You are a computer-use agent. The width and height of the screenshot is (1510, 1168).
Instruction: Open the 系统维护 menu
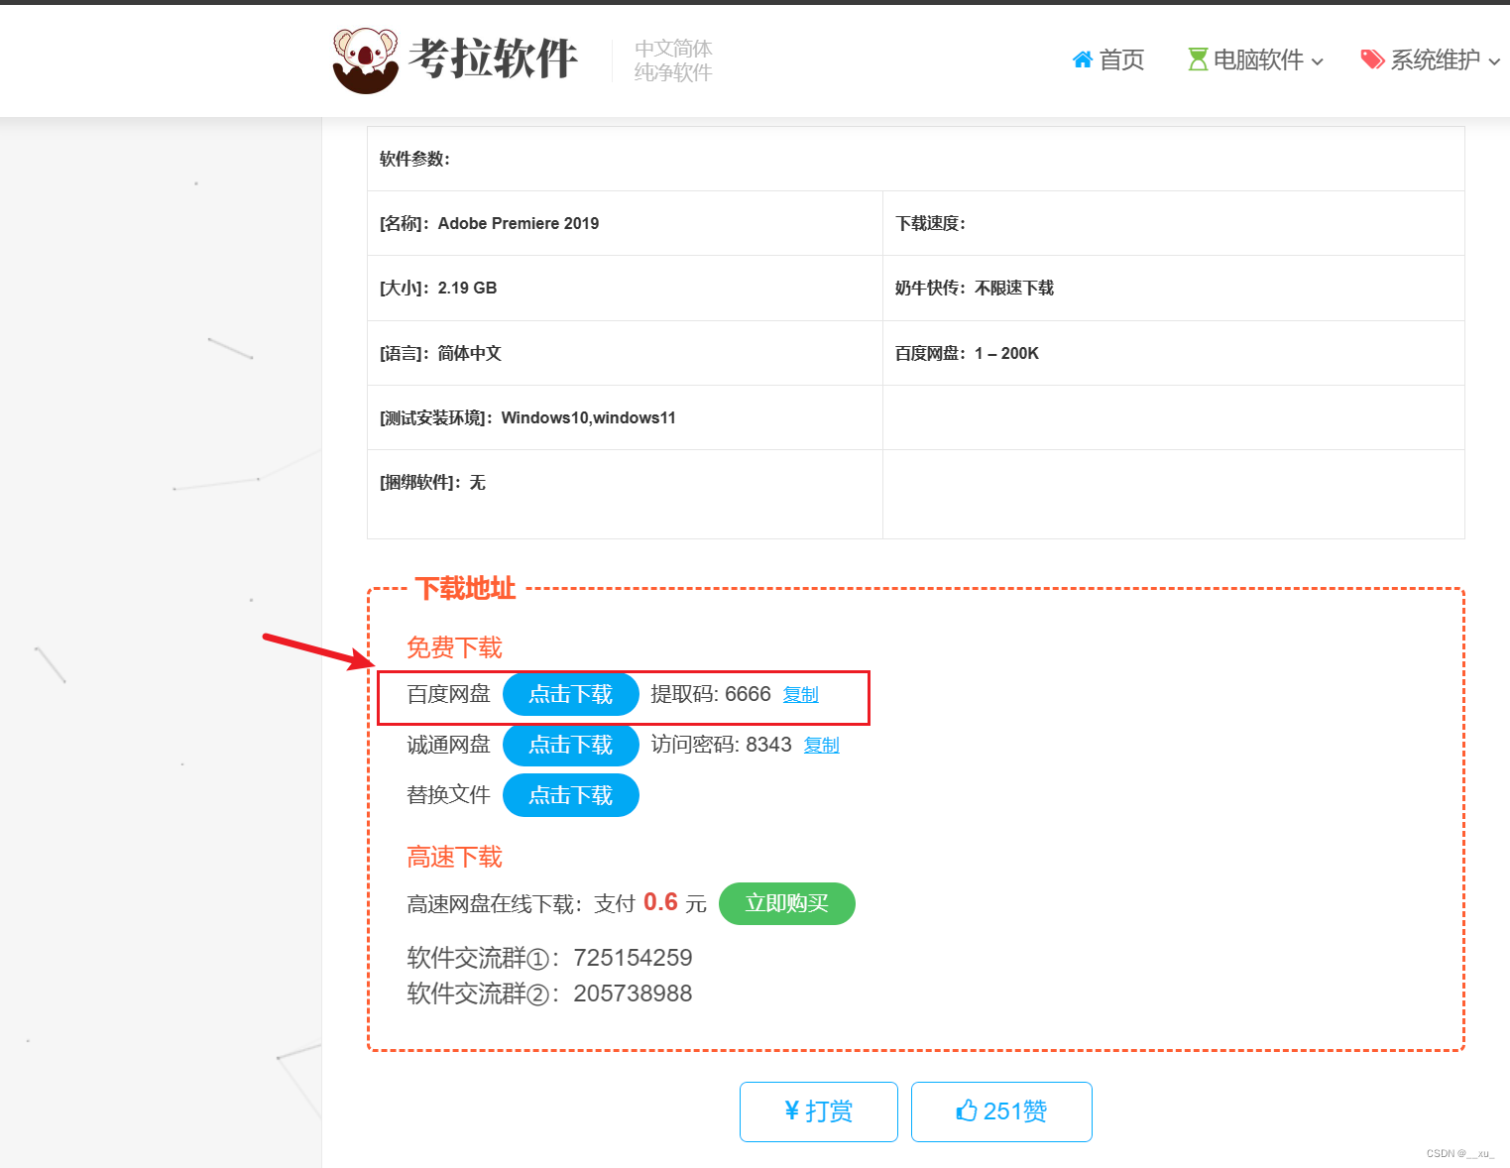point(1431,59)
